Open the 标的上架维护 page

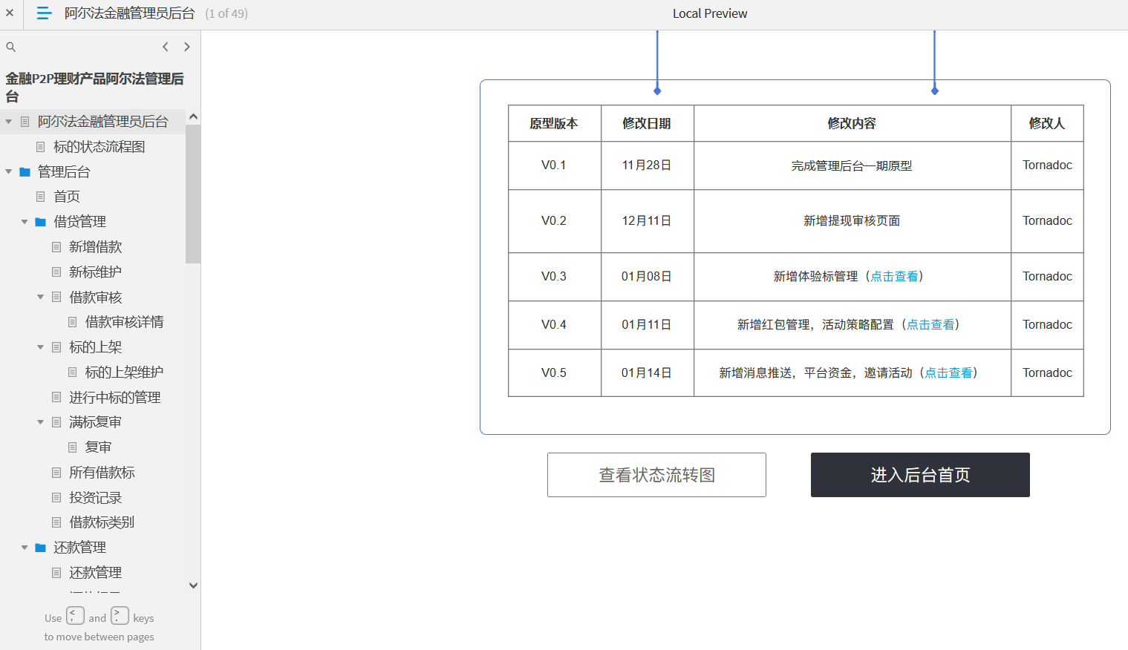(124, 372)
